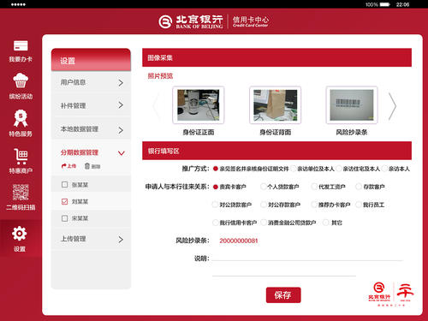The height and width of the screenshot is (321, 428).
Task: Open the 缤纷活动 activities icon
Action: tap(21, 80)
